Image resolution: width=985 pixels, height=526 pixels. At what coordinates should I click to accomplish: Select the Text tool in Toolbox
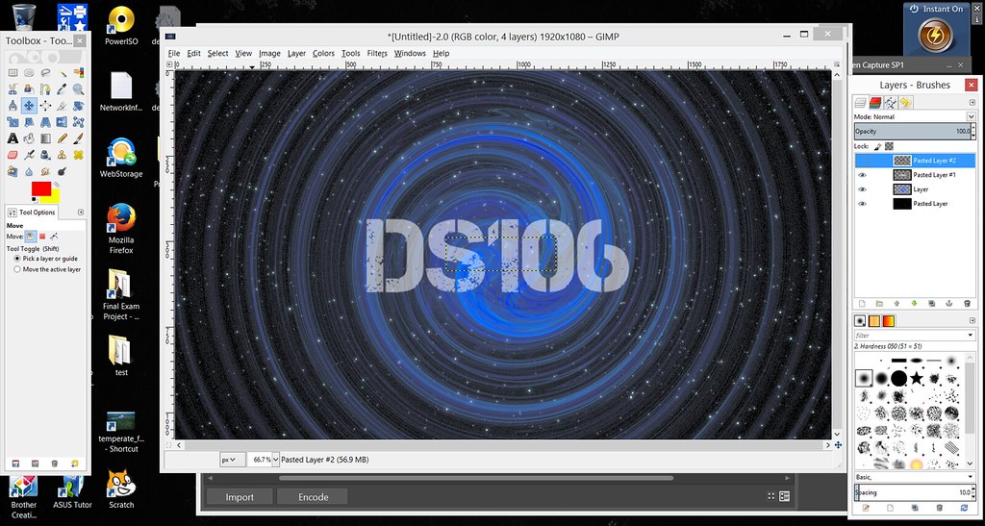point(13,138)
